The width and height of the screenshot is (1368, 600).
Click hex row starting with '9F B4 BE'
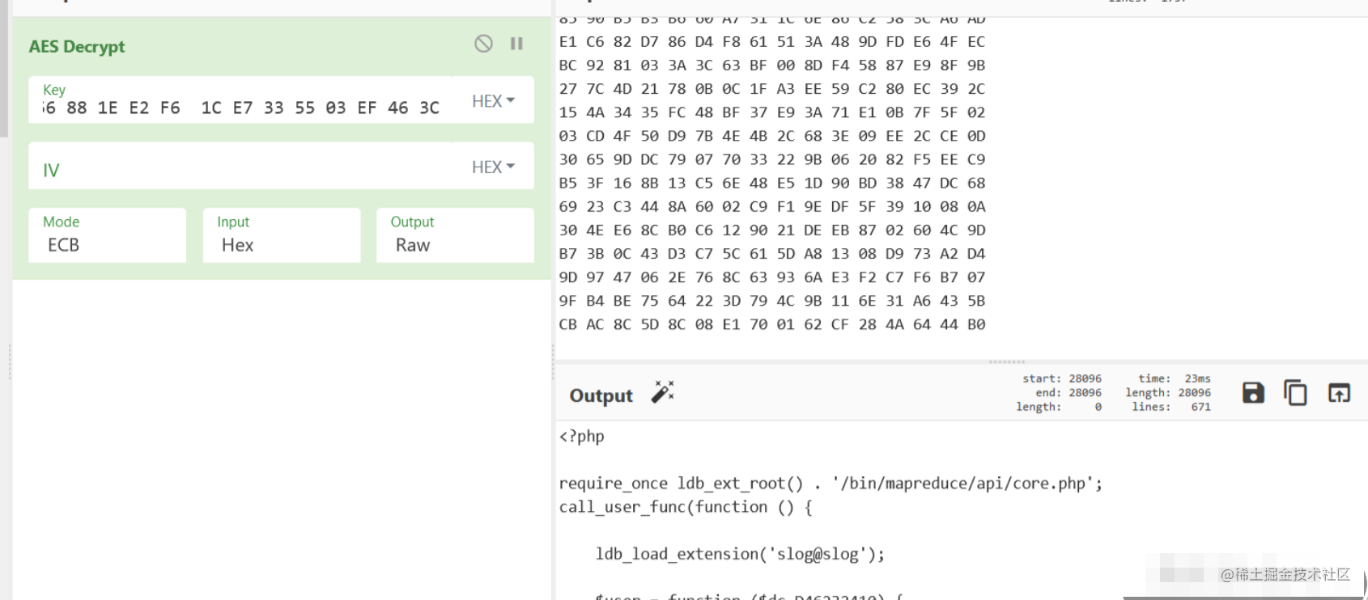772,301
